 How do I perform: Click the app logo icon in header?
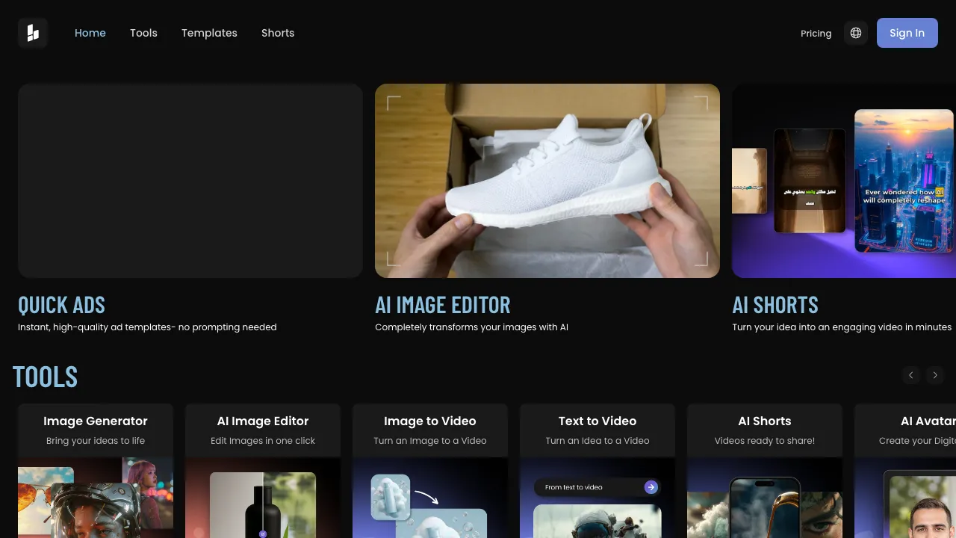pos(33,33)
